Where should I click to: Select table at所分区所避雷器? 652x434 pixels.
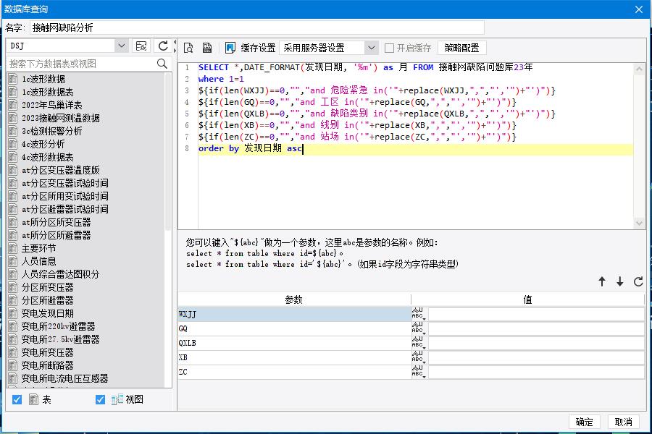[57, 235]
